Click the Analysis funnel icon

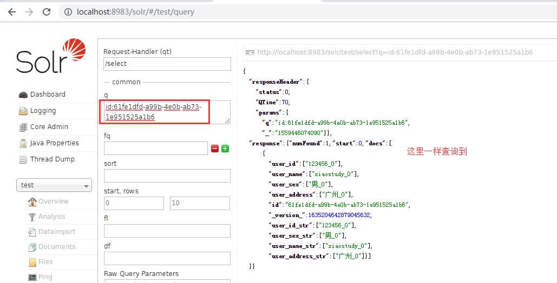point(32,217)
